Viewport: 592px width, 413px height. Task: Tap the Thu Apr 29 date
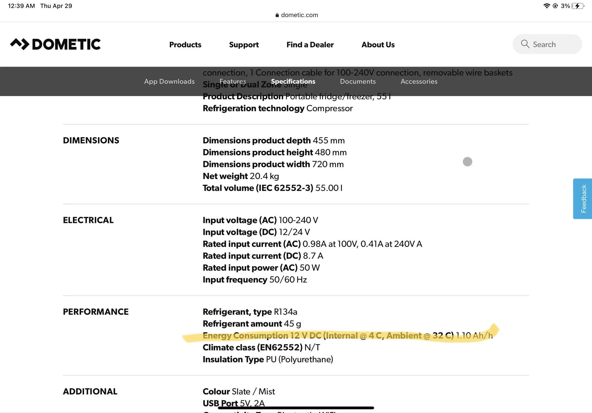click(56, 6)
